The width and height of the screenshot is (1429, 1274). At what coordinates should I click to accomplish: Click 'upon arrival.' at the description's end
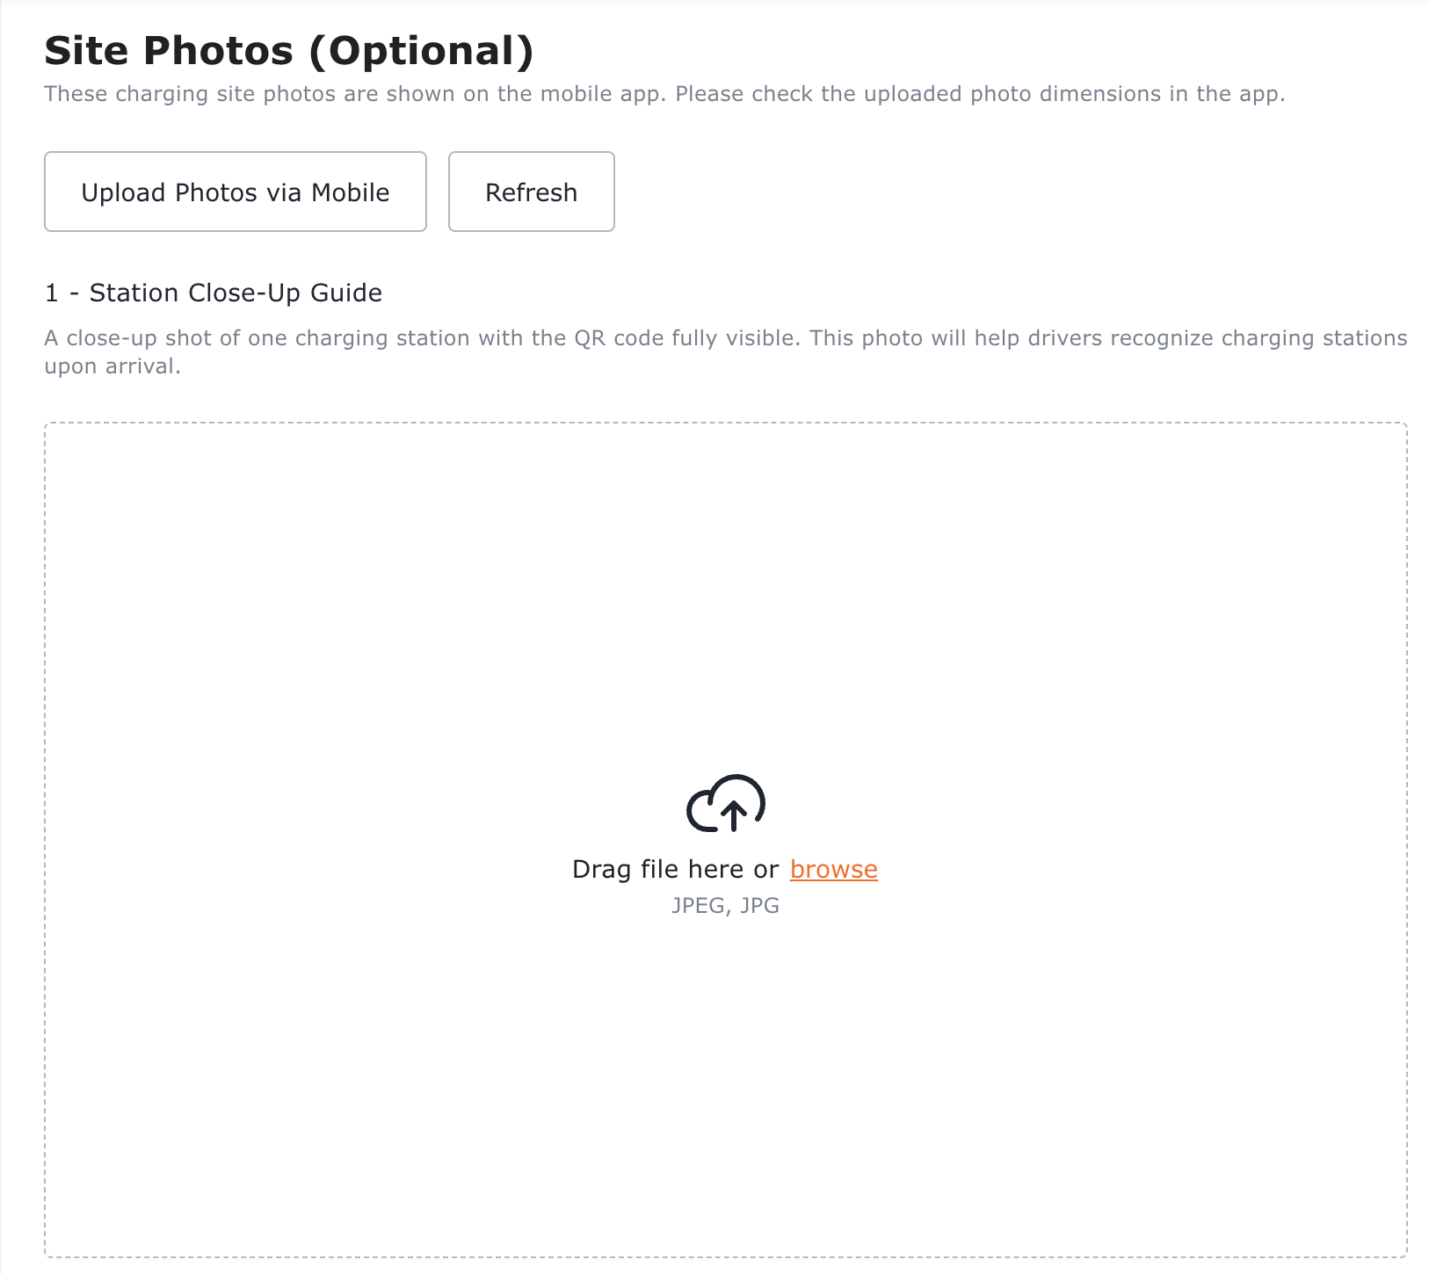point(112,366)
